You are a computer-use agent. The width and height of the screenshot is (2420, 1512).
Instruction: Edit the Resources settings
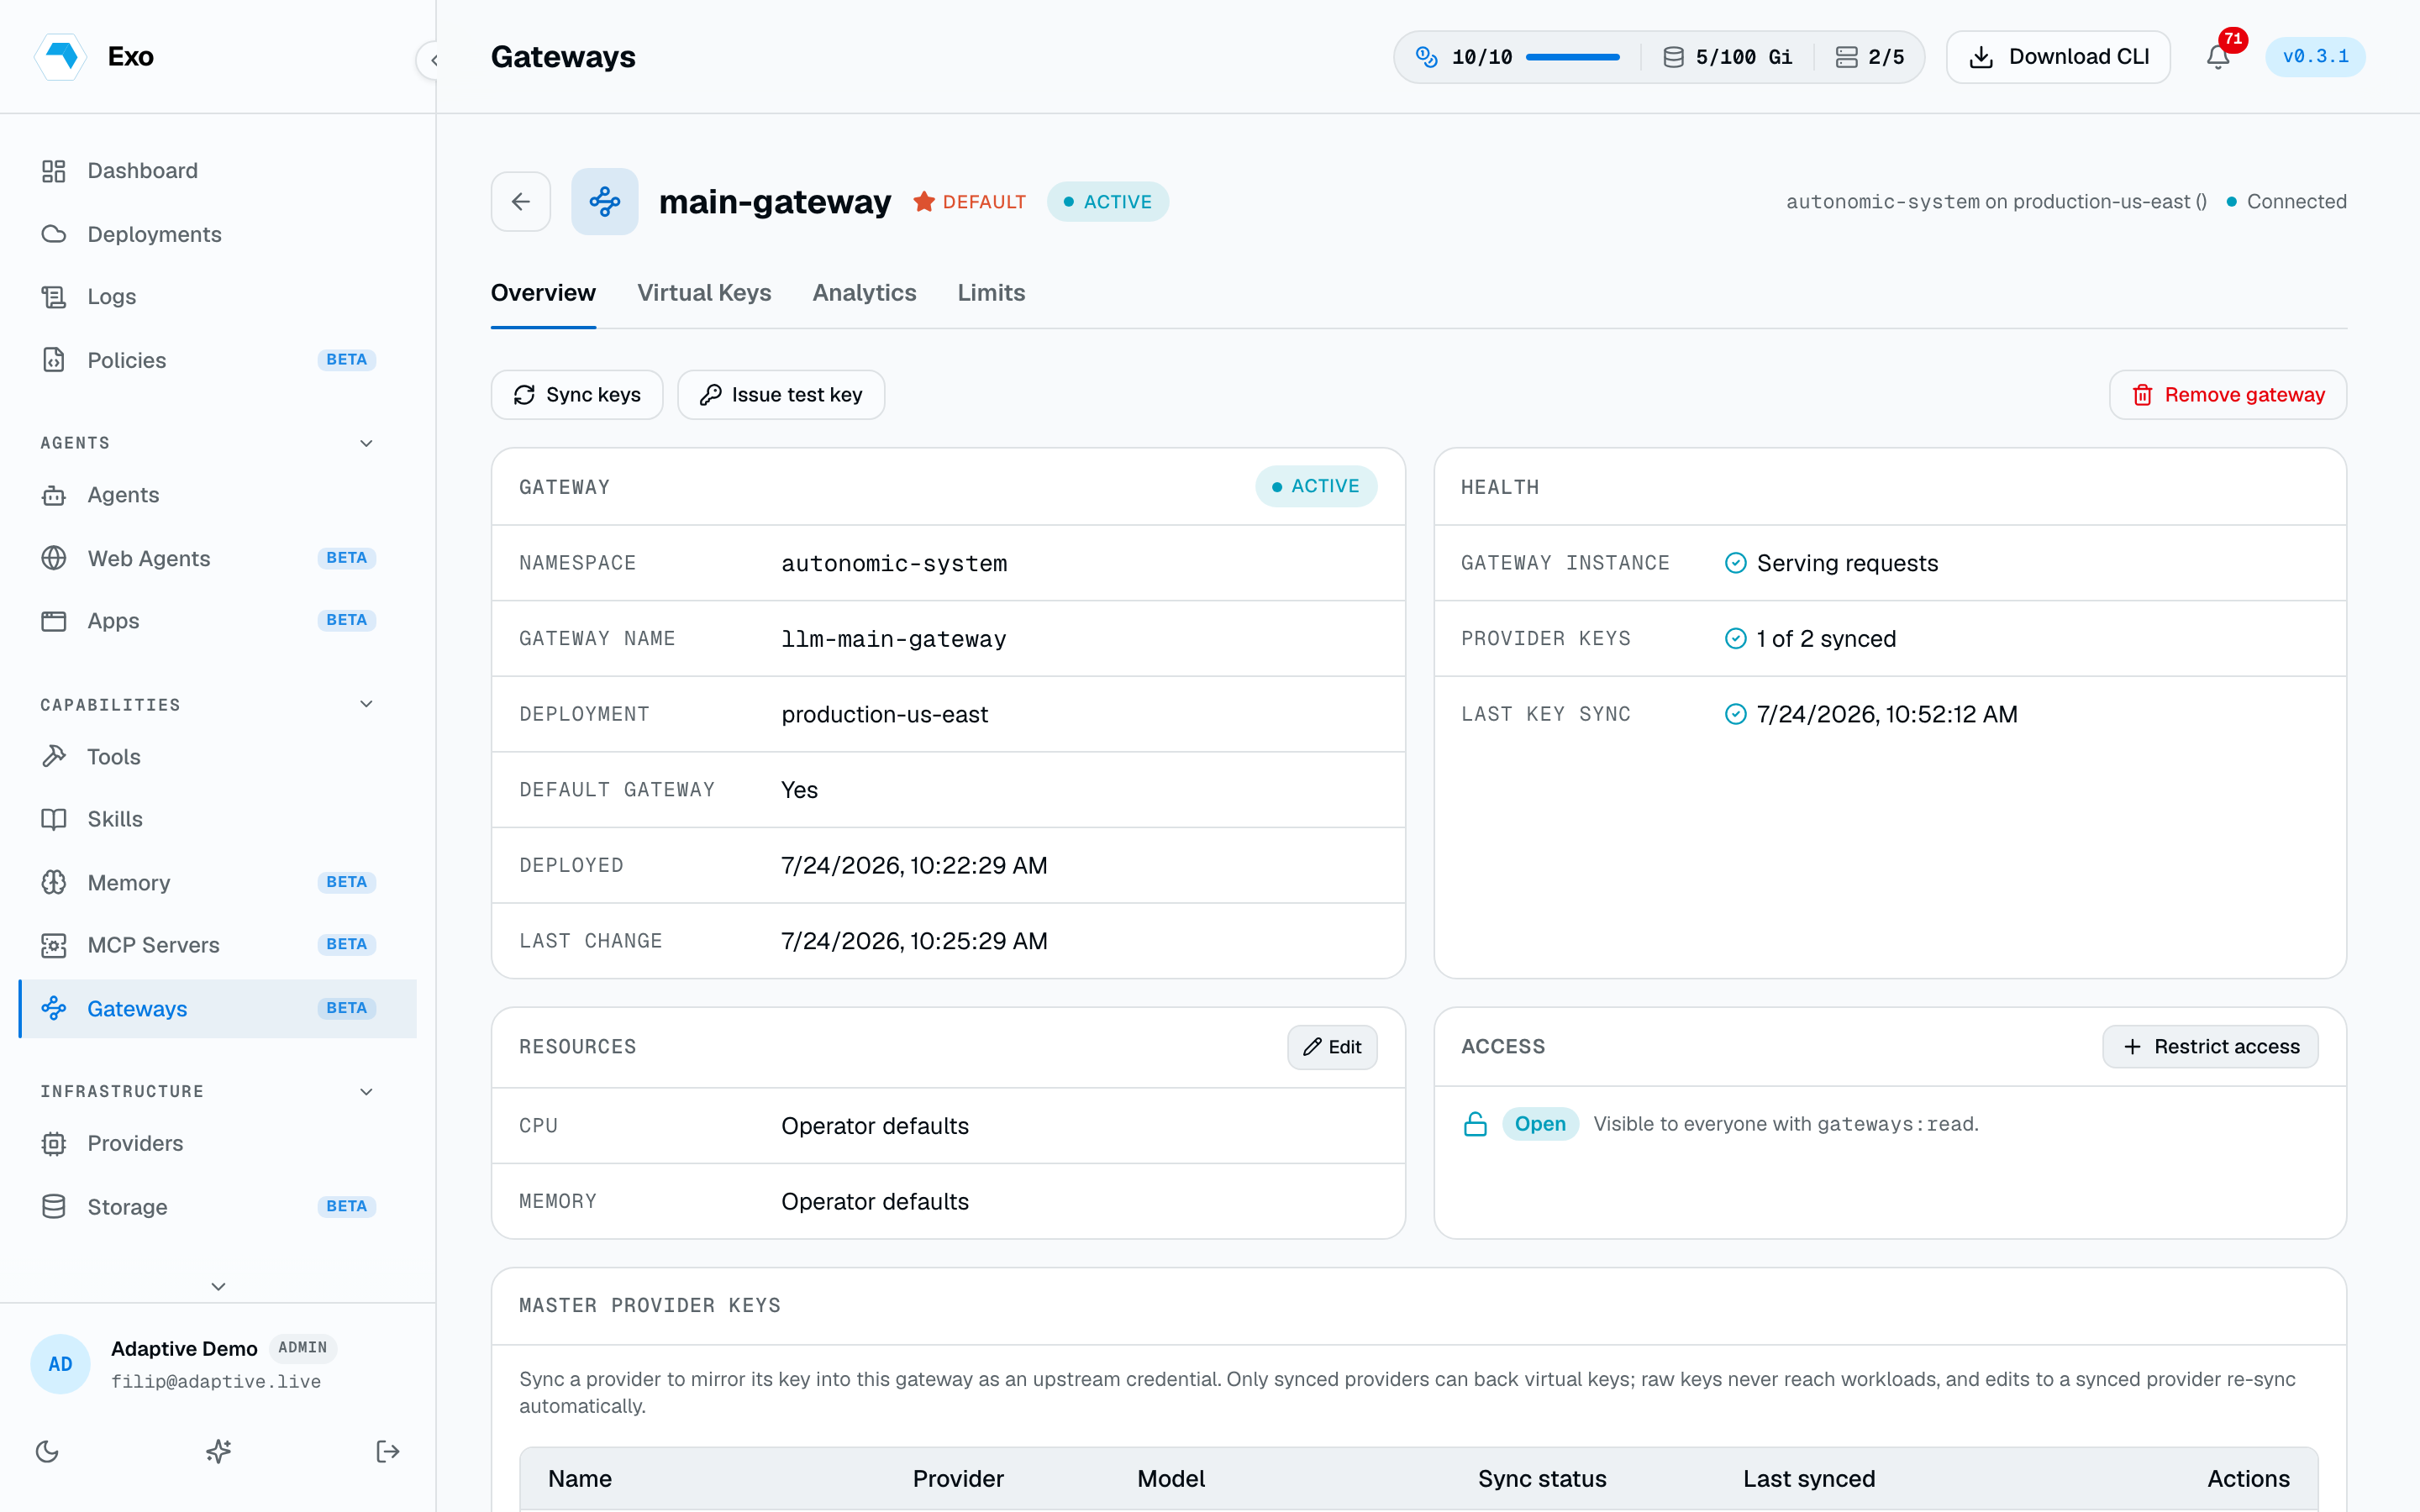[1332, 1047]
